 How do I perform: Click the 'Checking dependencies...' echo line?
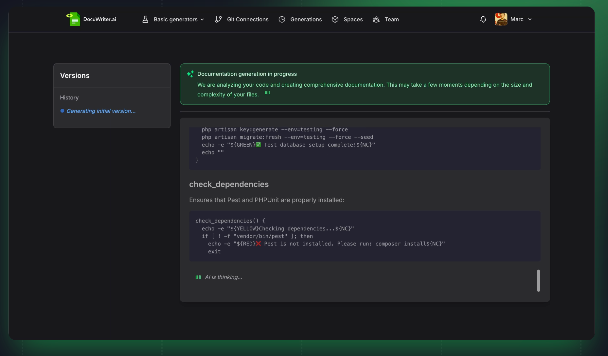pos(278,228)
